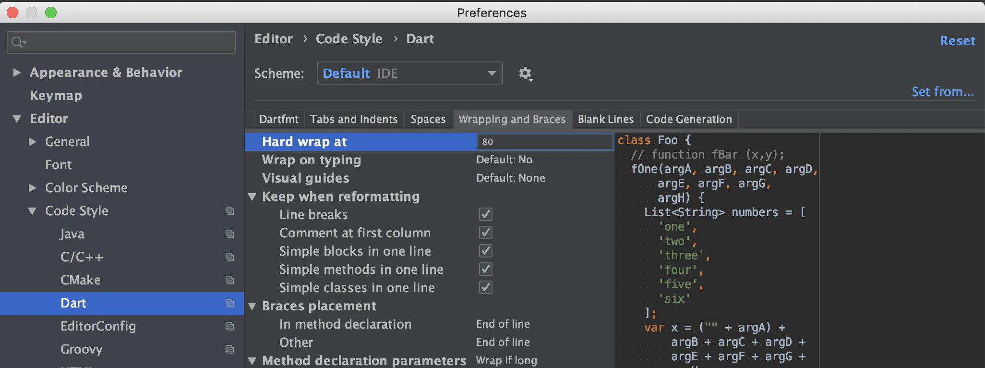Click the copy icon beside CMake
Viewport: 985px width, 368px height.
point(230,280)
